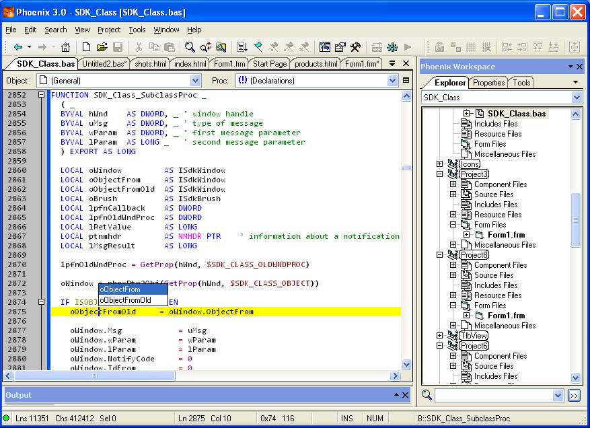The image size is (590, 428).
Task: Open the Search menu
Action: pyautogui.click(x=55, y=30)
